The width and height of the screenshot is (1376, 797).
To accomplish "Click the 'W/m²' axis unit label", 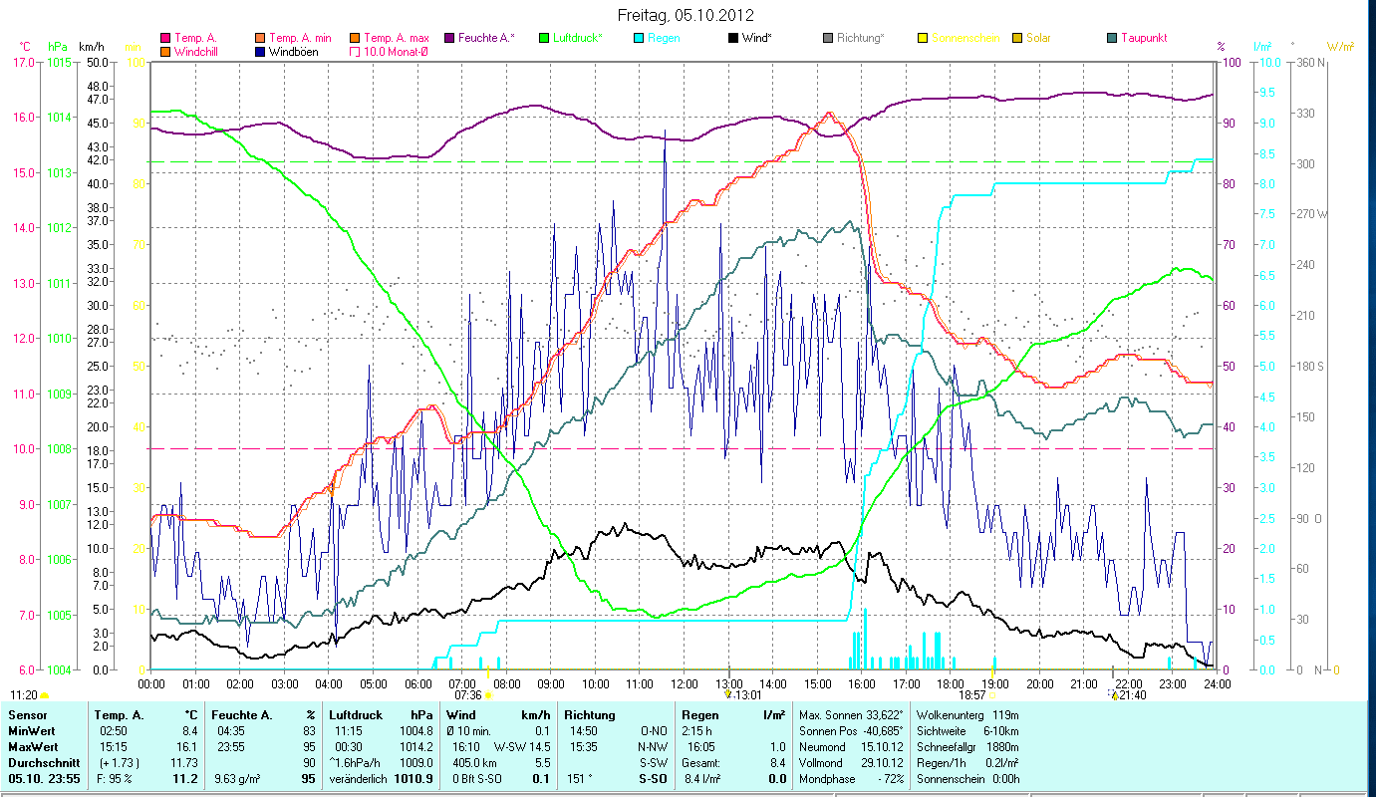I will click(1340, 47).
